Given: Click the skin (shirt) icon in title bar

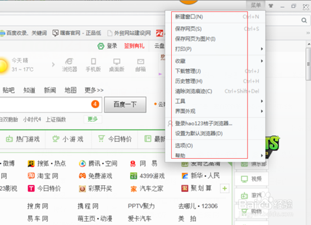Looking at the screenshot, I should [x=271, y=6].
